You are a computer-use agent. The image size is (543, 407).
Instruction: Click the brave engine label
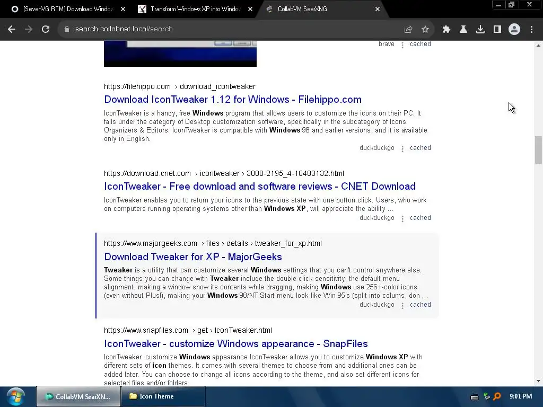(387, 44)
